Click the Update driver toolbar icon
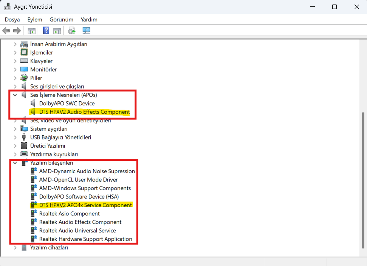This screenshot has width=367, height=266. coord(71,31)
